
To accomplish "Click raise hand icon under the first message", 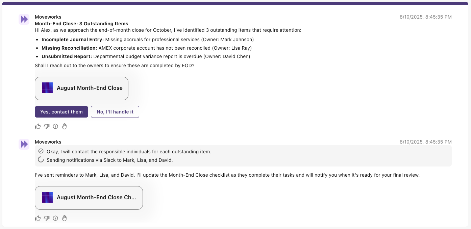I will [x=64, y=126].
